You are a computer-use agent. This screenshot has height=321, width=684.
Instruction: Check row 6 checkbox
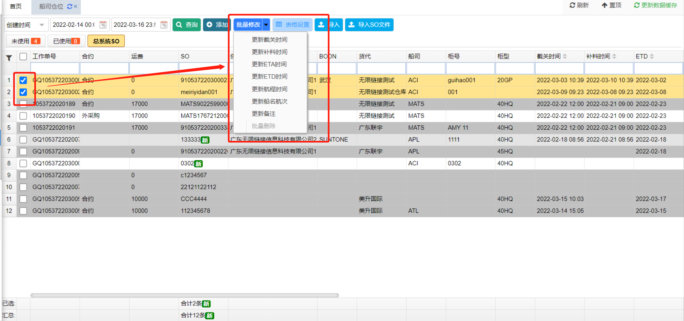click(x=23, y=140)
